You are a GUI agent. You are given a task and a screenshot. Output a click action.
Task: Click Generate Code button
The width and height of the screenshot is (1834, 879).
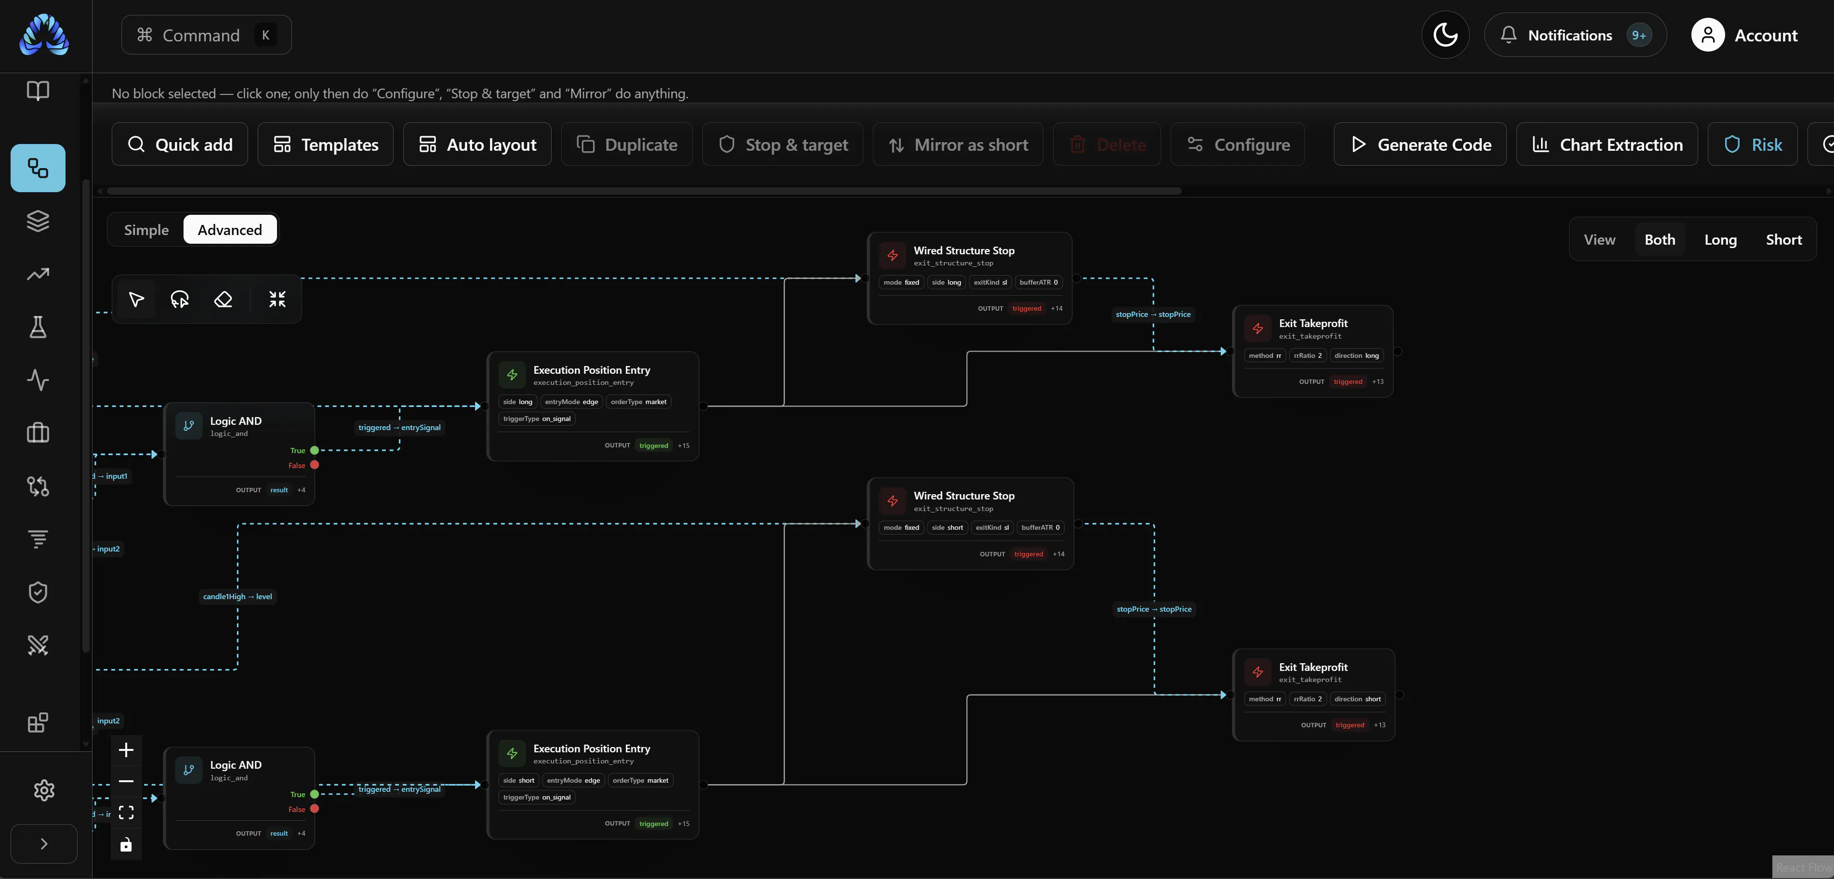1420,144
